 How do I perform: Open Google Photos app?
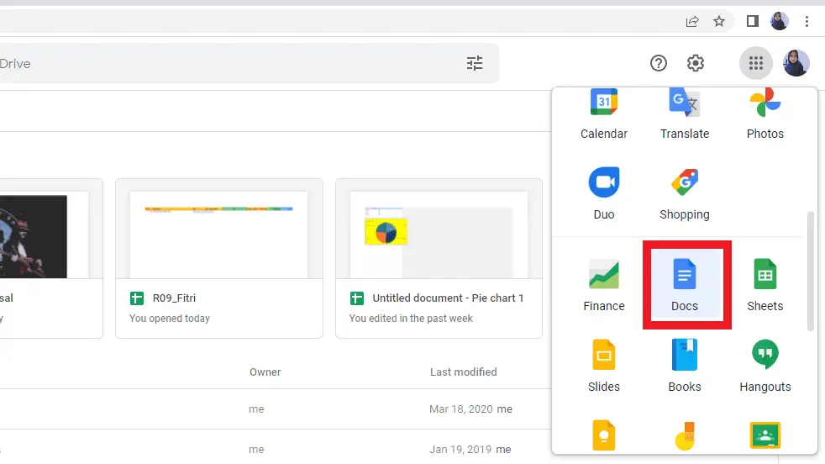click(x=765, y=113)
